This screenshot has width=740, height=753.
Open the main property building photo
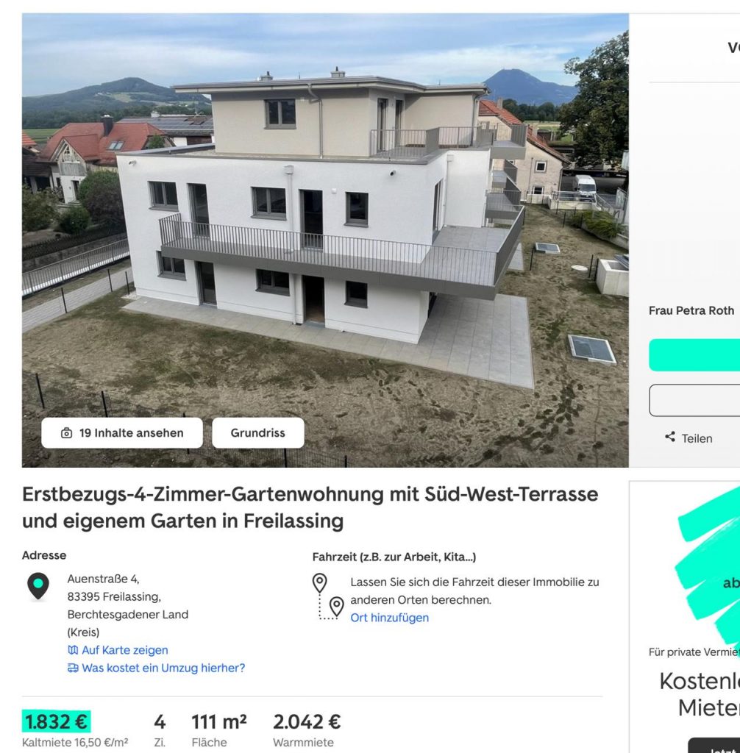tap(325, 240)
